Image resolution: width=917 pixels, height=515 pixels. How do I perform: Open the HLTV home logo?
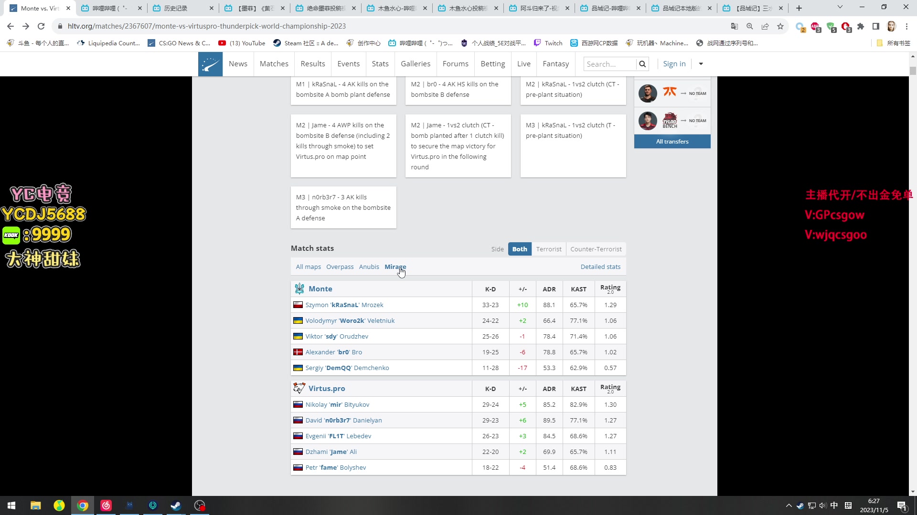tap(210, 64)
